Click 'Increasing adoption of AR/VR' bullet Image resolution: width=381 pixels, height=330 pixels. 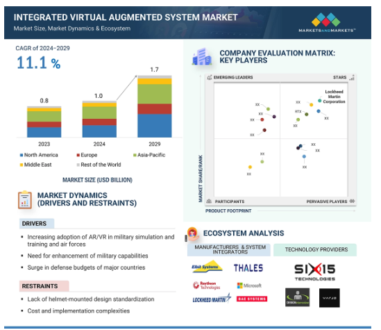pyautogui.click(x=101, y=240)
